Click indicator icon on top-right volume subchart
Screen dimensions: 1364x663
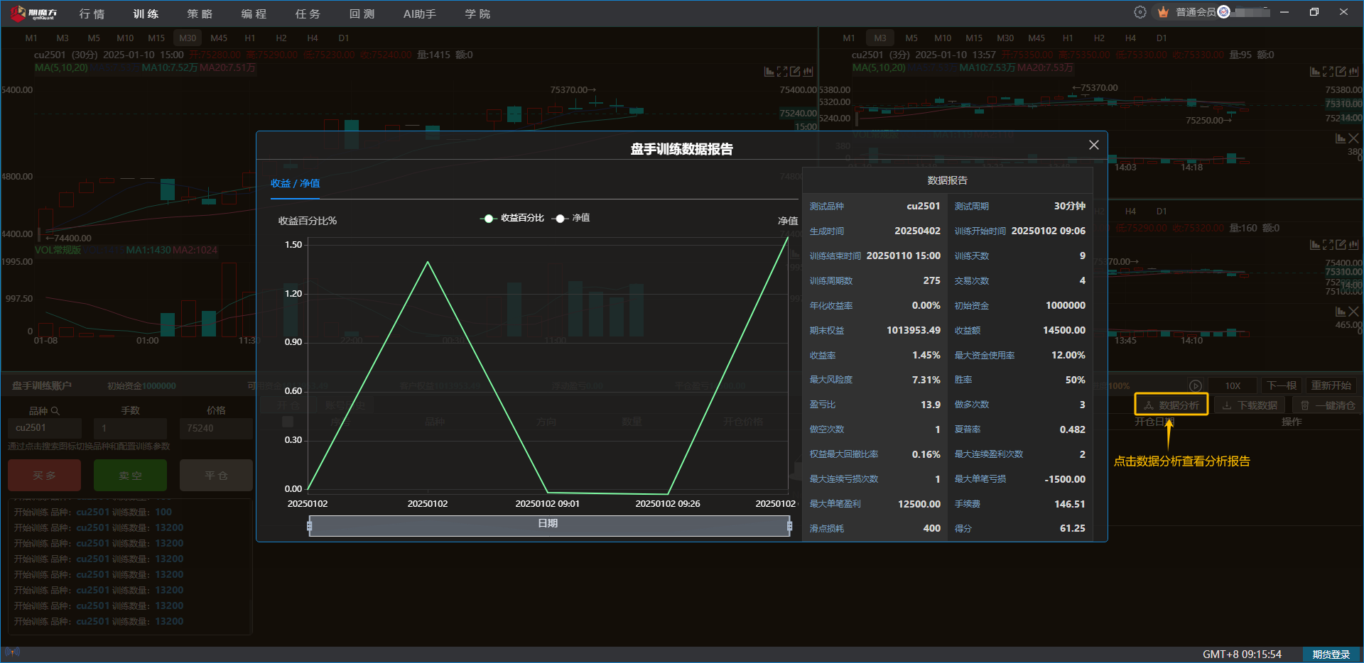point(1341,138)
